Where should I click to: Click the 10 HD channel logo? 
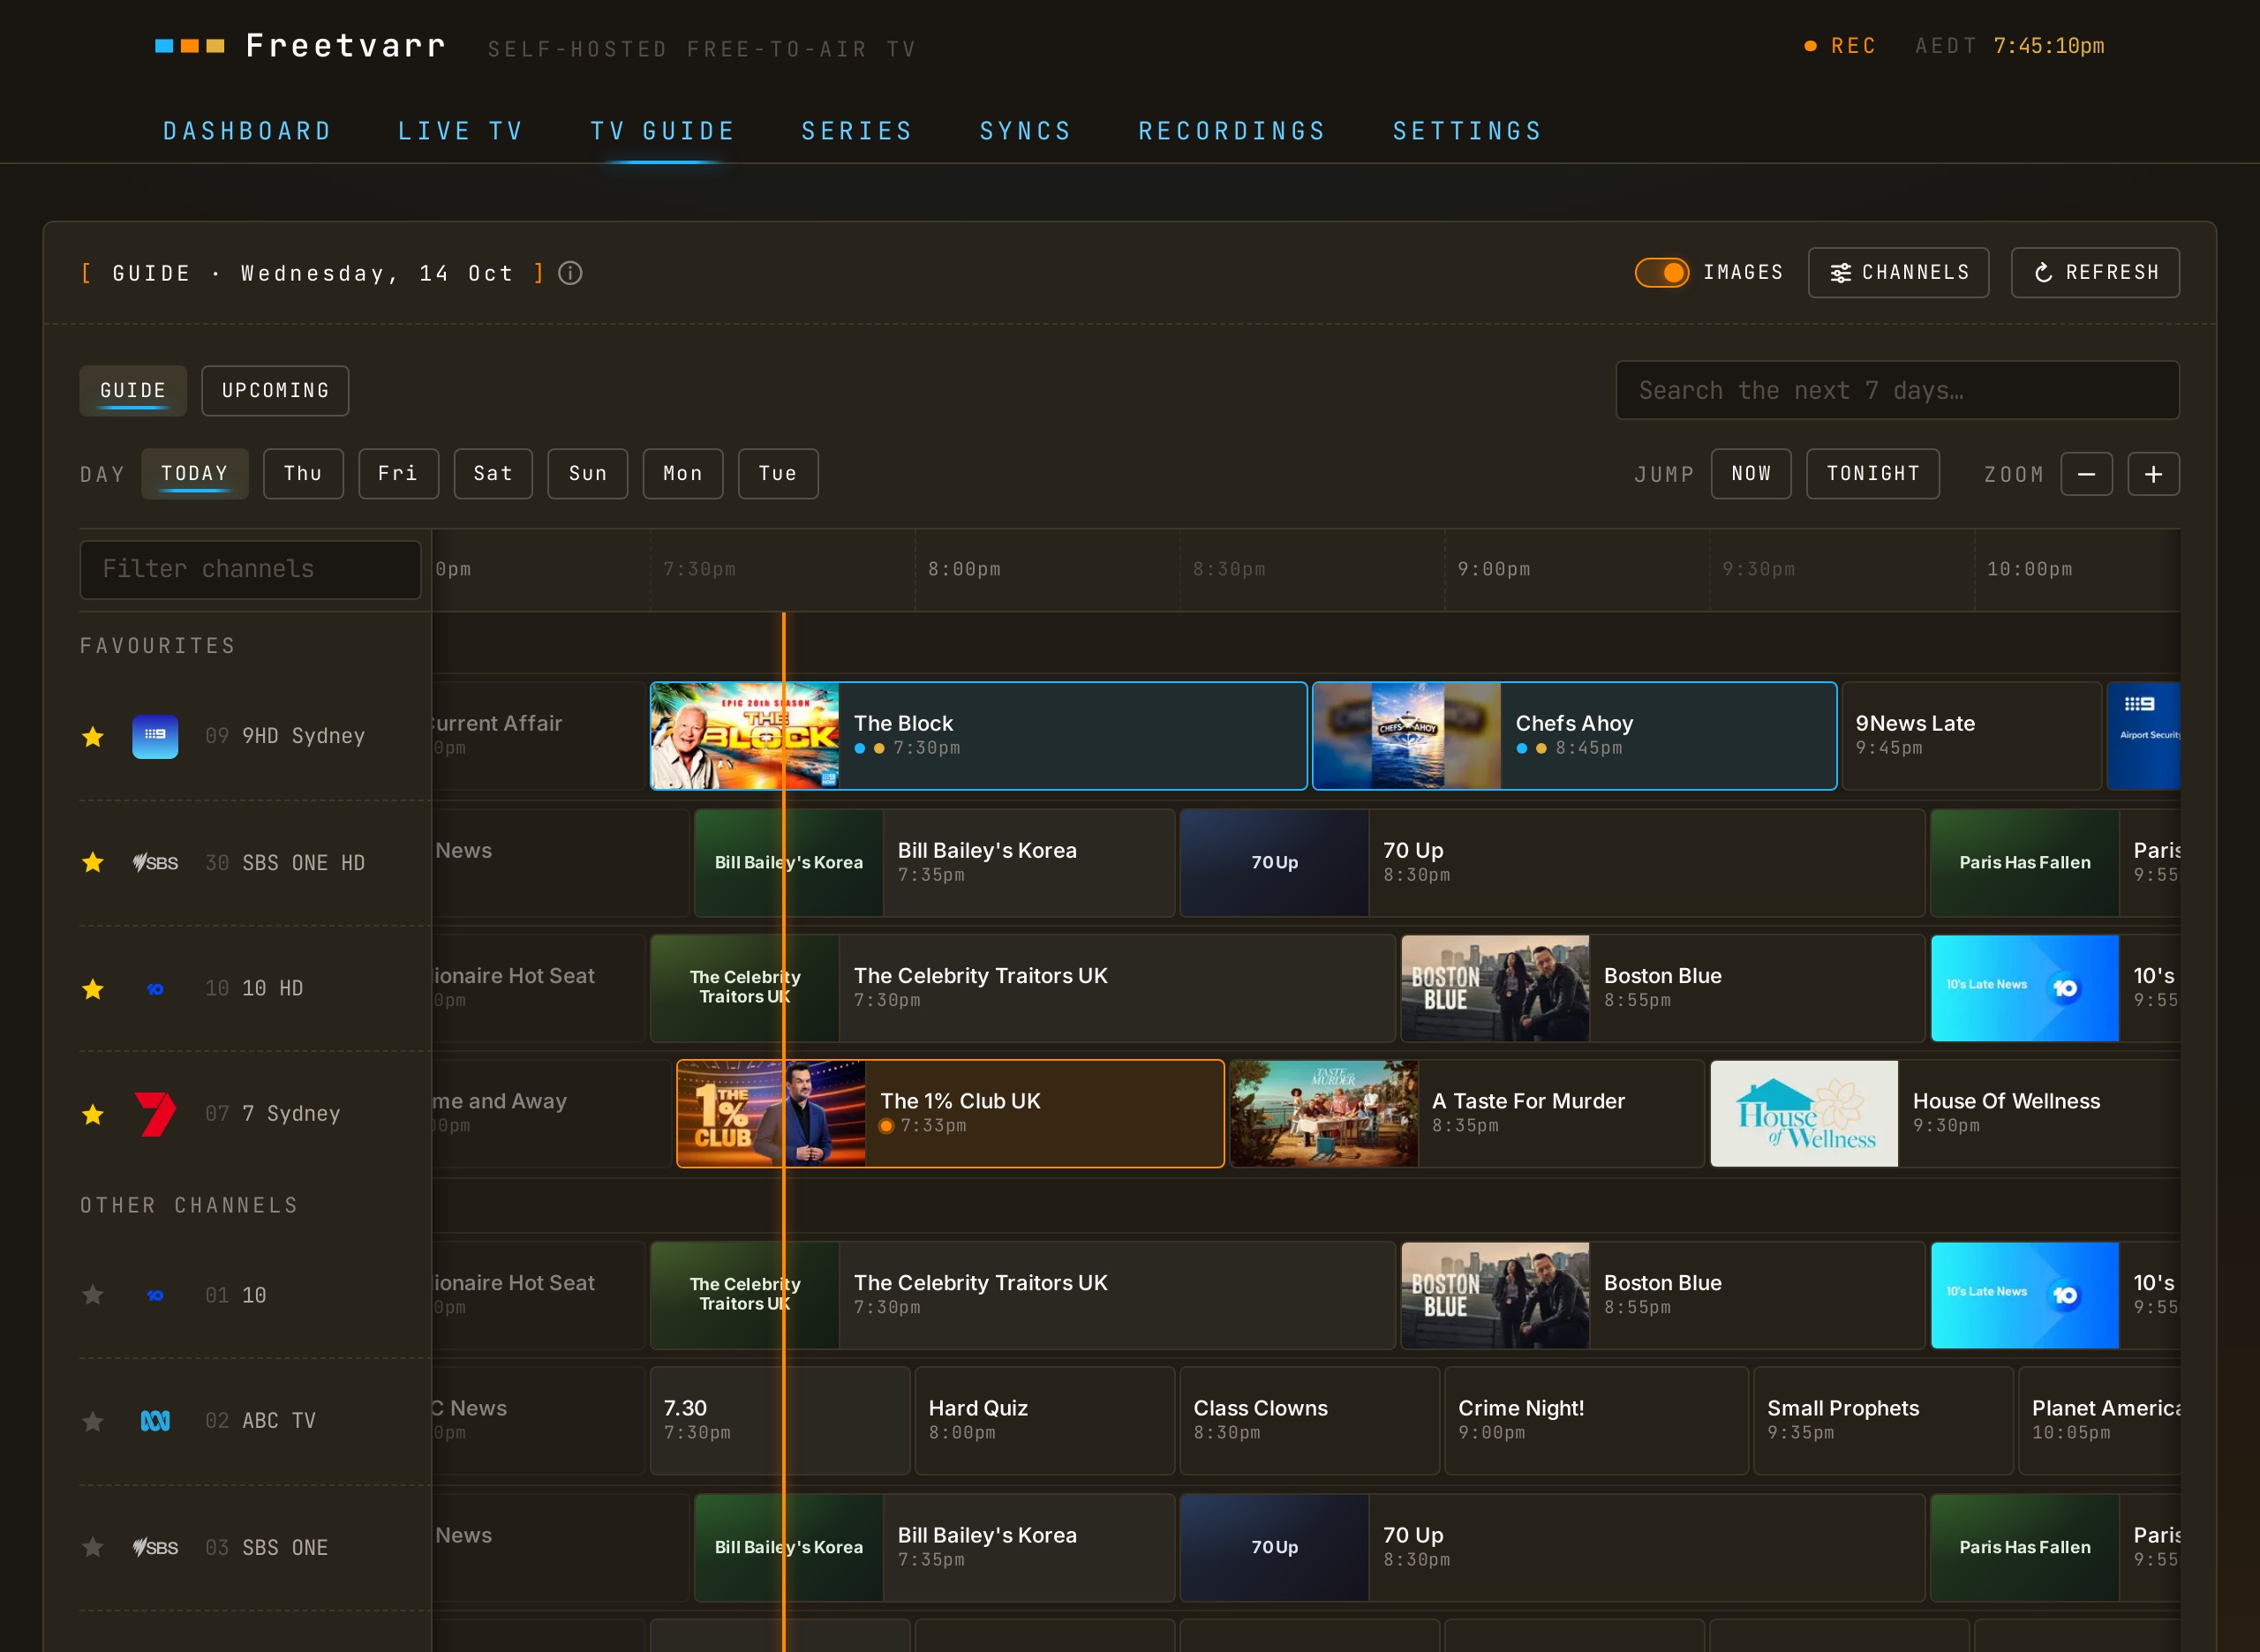click(155, 989)
